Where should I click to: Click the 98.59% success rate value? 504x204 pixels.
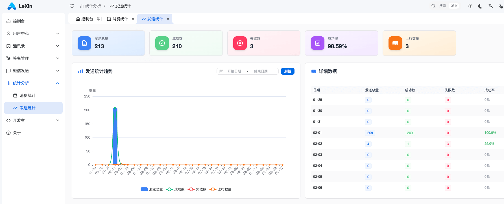point(337,46)
